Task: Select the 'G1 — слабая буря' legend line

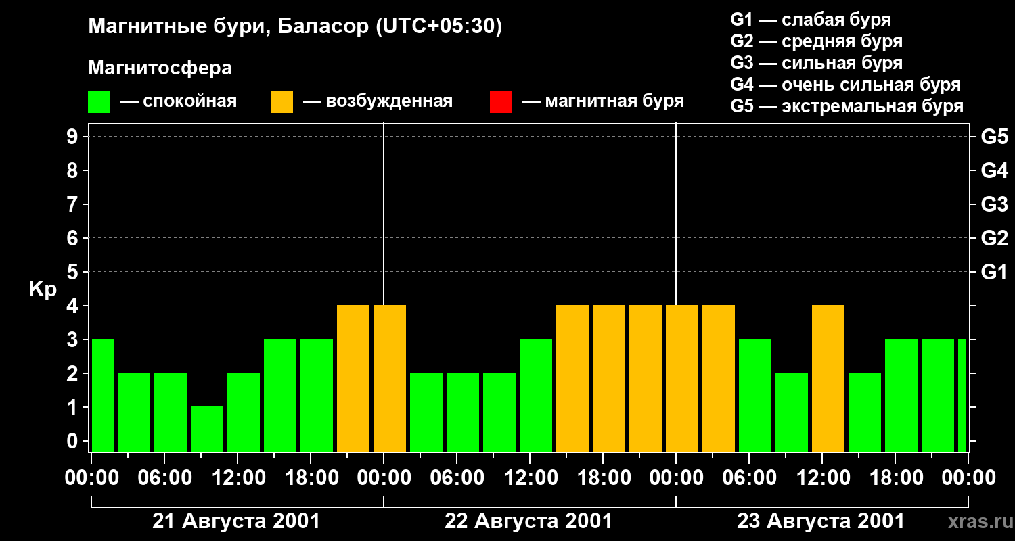Action: point(811,20)
